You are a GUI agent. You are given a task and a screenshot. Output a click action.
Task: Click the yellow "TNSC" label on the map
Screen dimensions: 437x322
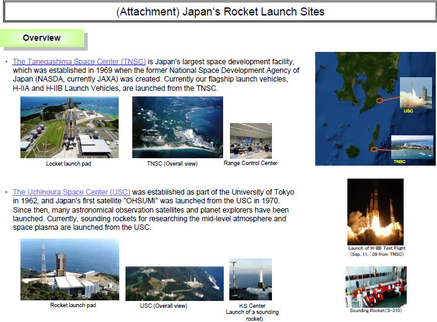tap(399, 162)
